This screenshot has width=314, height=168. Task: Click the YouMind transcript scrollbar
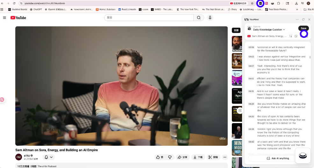click(310, 57)
